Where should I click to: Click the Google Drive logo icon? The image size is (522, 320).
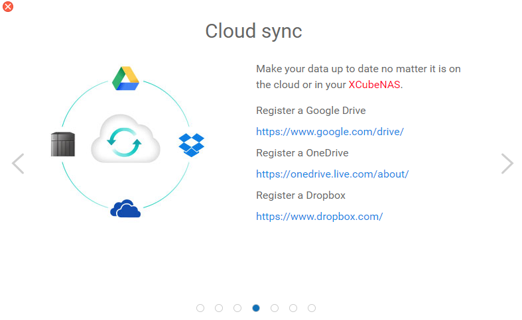pyautogui.click(x=125, y=78)
